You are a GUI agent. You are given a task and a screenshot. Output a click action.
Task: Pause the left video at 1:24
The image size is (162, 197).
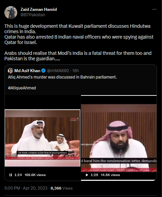pos(11,175)
